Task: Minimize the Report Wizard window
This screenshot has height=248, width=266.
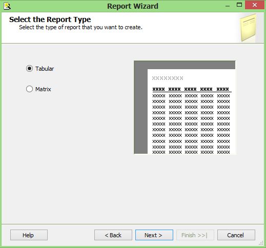Action: pyautogui.click(x=228, y=6)
